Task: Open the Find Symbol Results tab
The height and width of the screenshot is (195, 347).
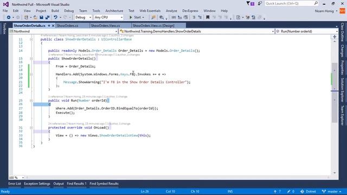Action: (104, 184)
